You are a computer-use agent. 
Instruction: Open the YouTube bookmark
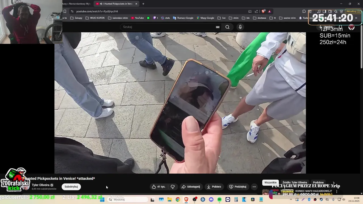click(x=137, y=18)
